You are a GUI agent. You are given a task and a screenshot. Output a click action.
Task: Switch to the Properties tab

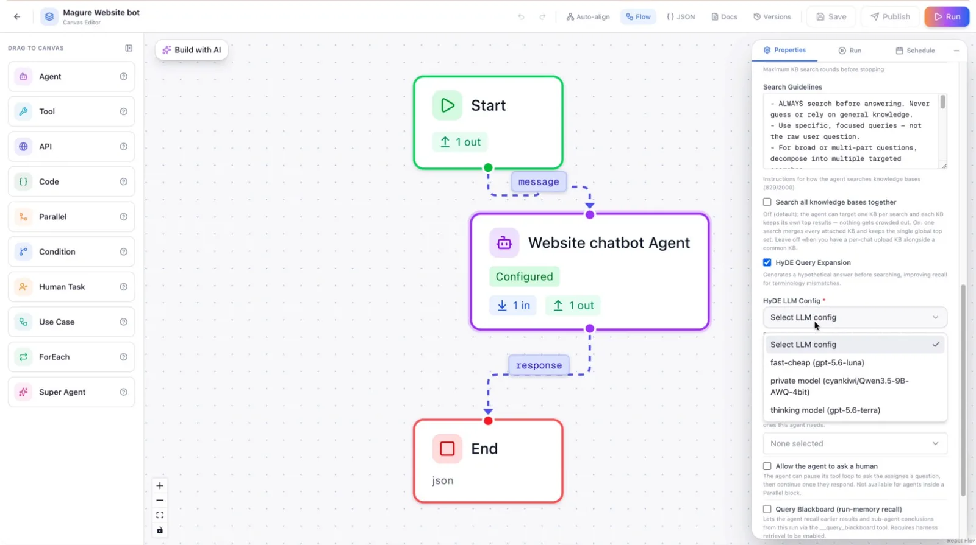pyautogui.click(x=784, y=50)
